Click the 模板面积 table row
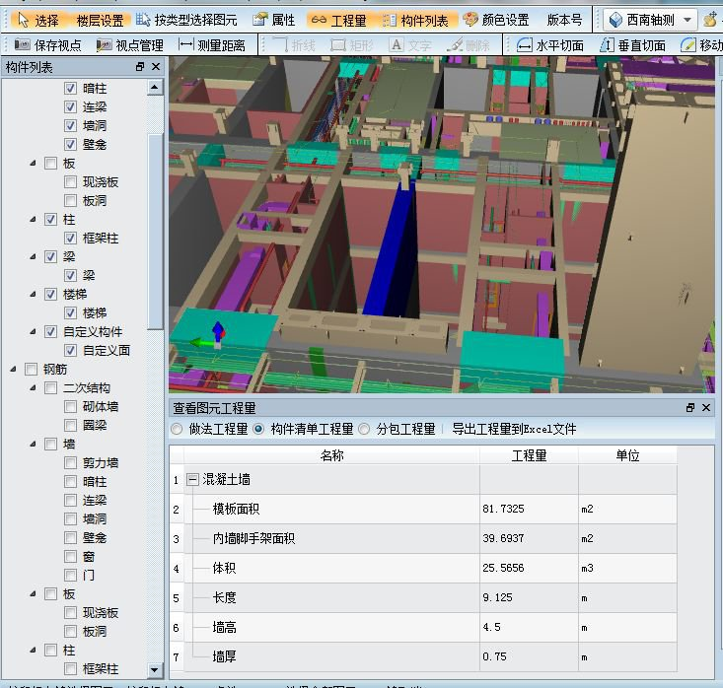Viewport: 723px width, 688px height. (423, 509)
